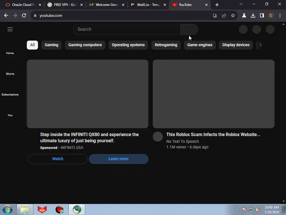Screen dimensions: 286x215
Task: Open the tab search chevron
Action: tap(241, 4)
